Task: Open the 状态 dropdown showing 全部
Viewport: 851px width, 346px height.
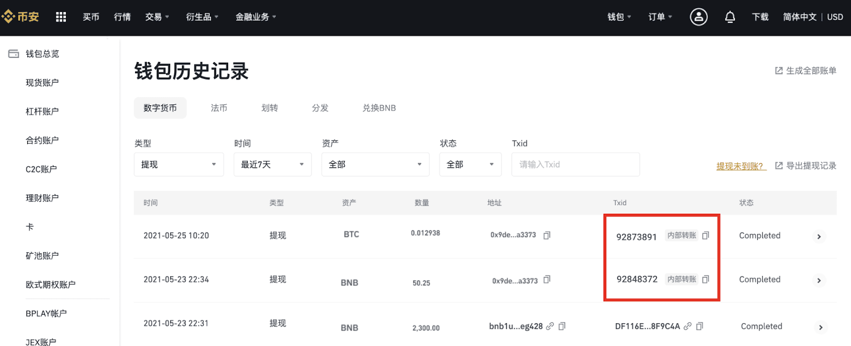Action: click(470, 165)
